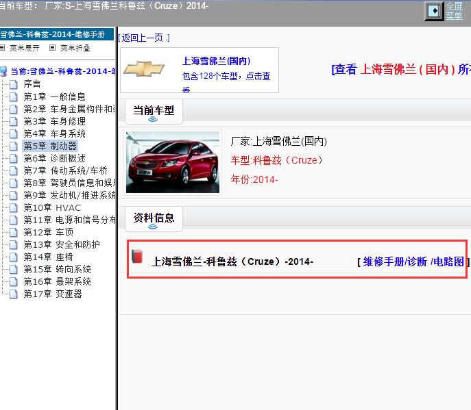The width and height of the screenshot is (471, 410).
Task: Click the page icon beside 序言
Action: [x=13, y=85]
